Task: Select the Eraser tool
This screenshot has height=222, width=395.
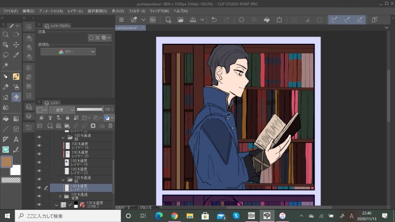Action: pyautogui.click(x=16, y=97)
